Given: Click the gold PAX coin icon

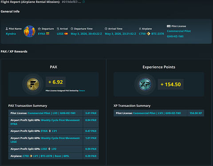Looking at the screenshot, I should point(33,84).
